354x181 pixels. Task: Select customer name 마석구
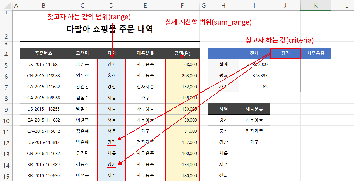click(x=82, y=176)
